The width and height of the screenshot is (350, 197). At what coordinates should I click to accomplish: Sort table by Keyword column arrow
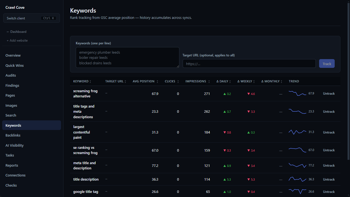click(x=91, y=82)
